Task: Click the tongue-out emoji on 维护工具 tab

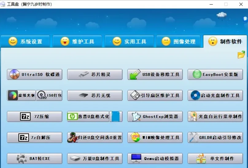Action: 65,41
